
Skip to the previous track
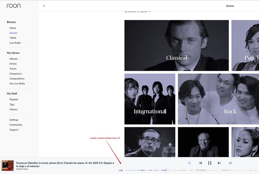pyautogui.click(x=200, y=163)
